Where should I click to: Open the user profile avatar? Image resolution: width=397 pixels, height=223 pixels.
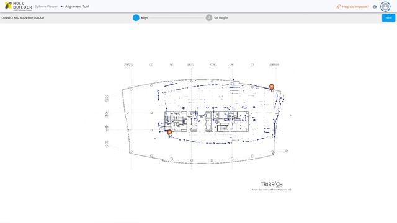[x=385, y=7]
